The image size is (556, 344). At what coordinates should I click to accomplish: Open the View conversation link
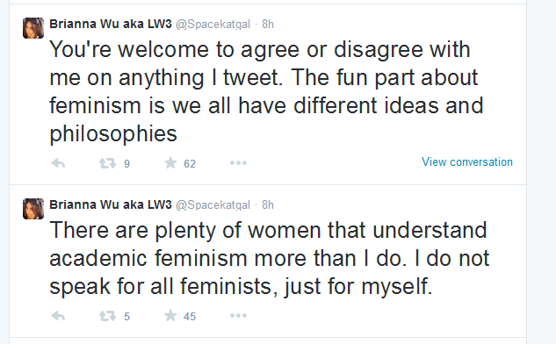[467, 161]
